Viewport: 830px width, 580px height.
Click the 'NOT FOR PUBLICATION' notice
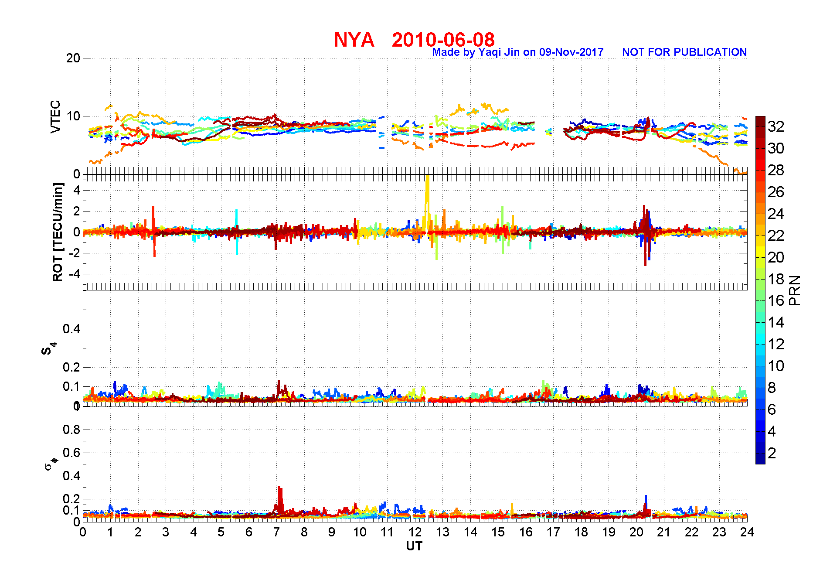pyautogui.click(x=684, y=52)
